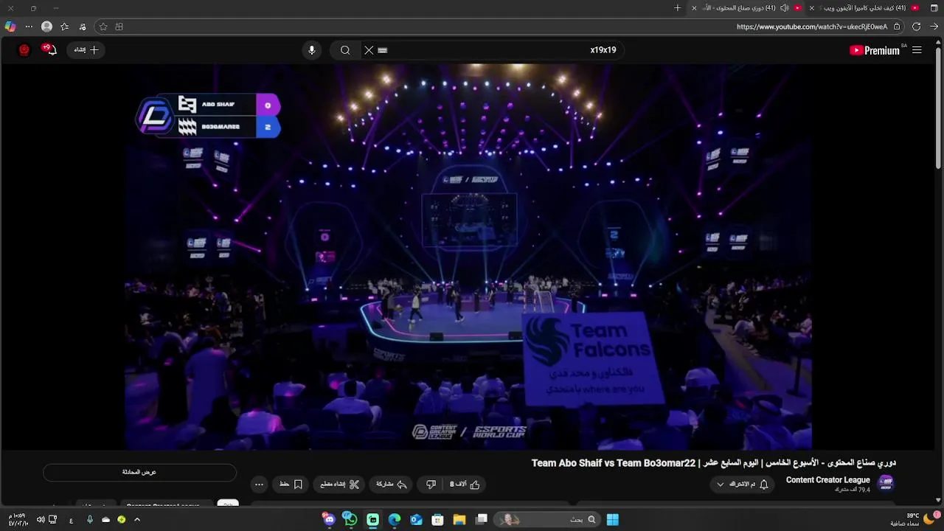Reload the YouTube page
The image size is (944, 531).
916,27
